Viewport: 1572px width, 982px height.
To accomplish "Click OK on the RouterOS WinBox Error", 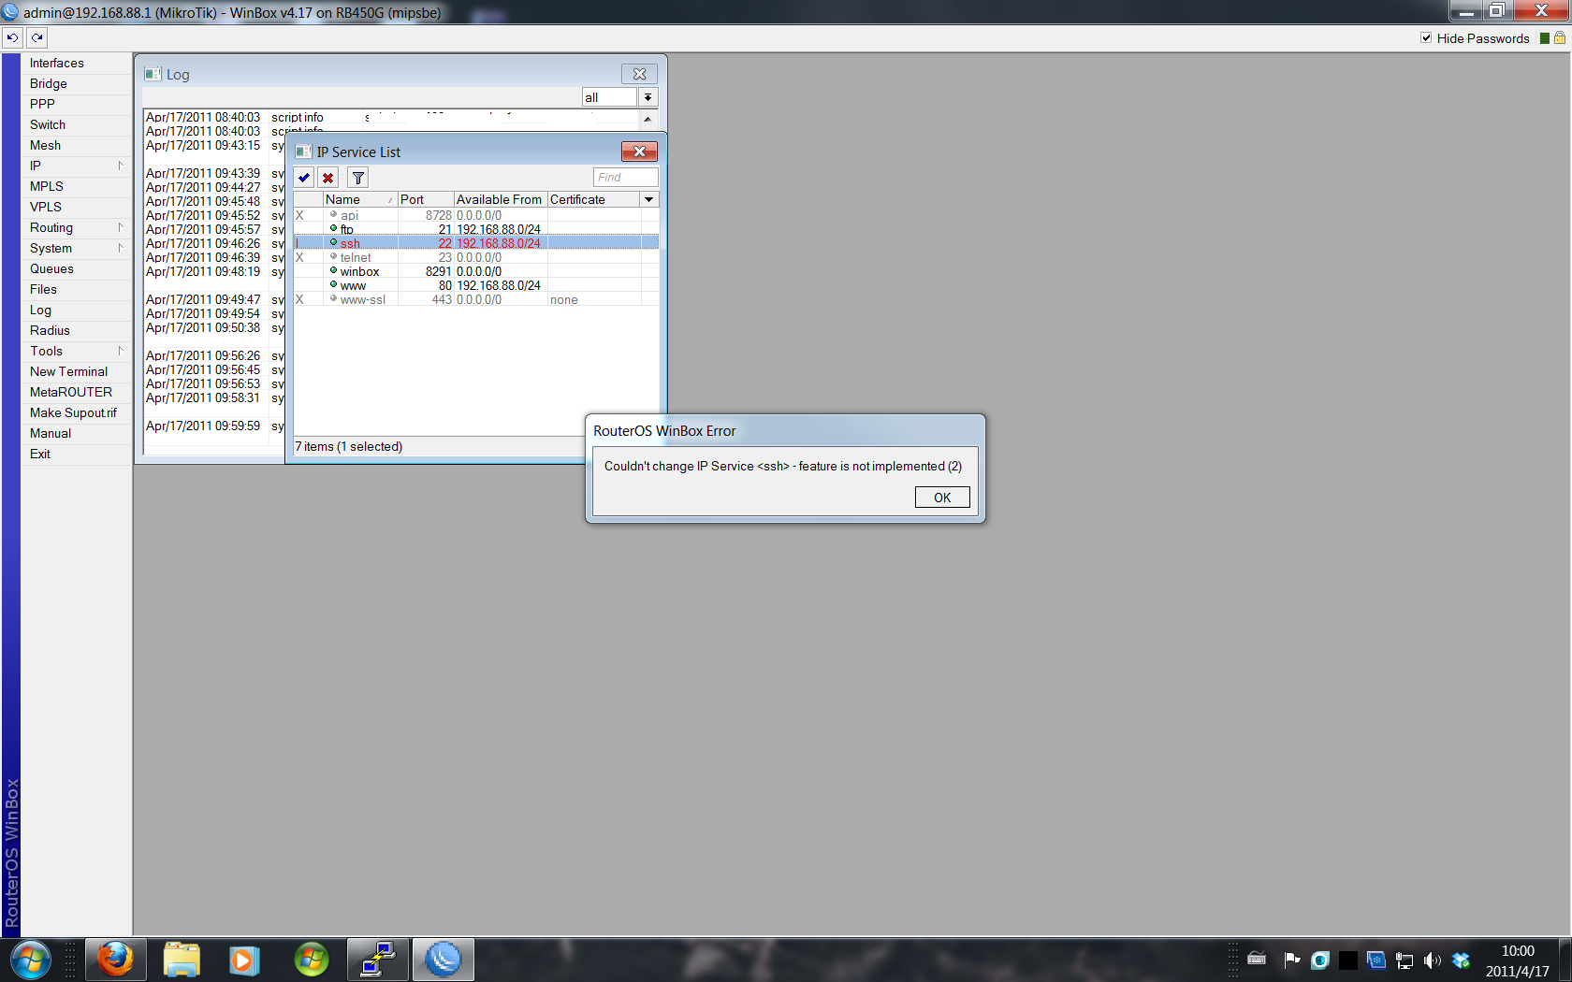I will click(941, 497).
